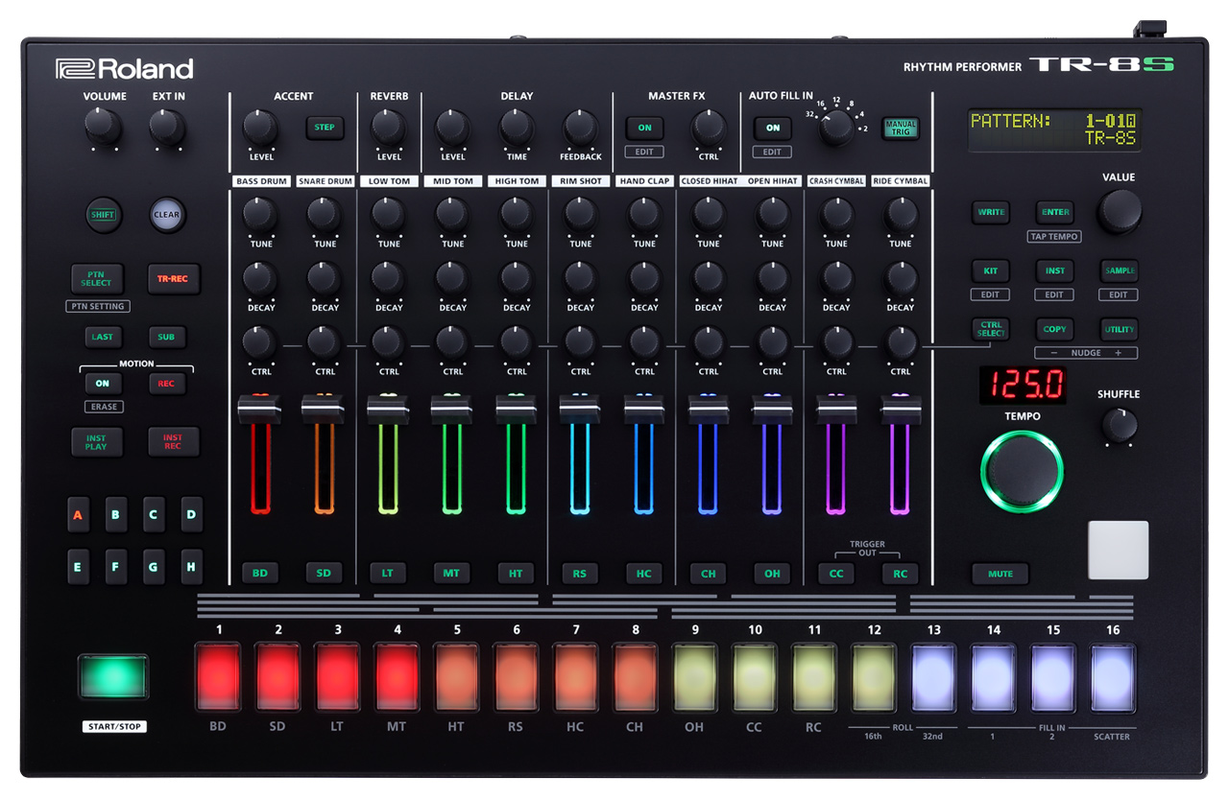
Task: Toggle the Master FX ON button
Action: (644, 128)
